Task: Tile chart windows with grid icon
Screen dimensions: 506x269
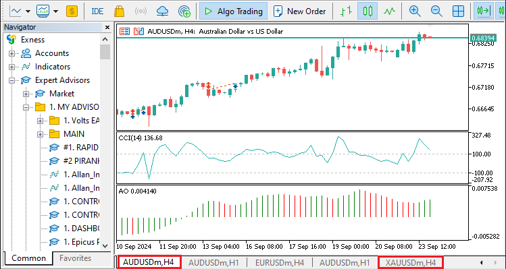Action: [x=458, y=11]
